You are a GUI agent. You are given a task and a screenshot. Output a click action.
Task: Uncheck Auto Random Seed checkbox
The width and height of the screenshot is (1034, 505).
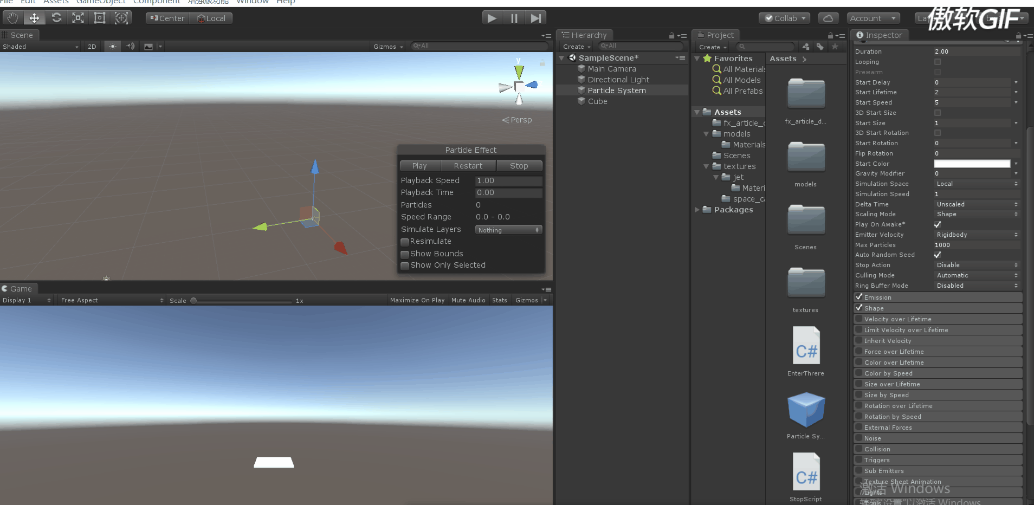click(x=938, y=255)
